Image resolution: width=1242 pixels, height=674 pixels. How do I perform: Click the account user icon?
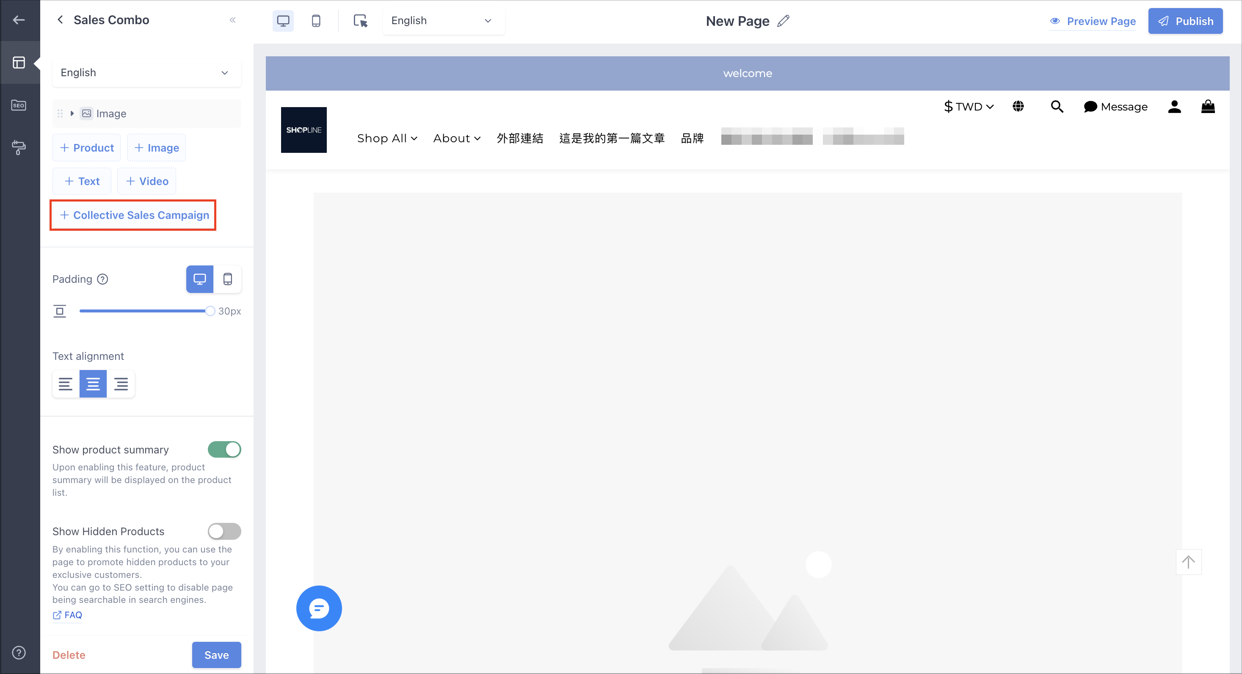click(x=1175, y=107)
